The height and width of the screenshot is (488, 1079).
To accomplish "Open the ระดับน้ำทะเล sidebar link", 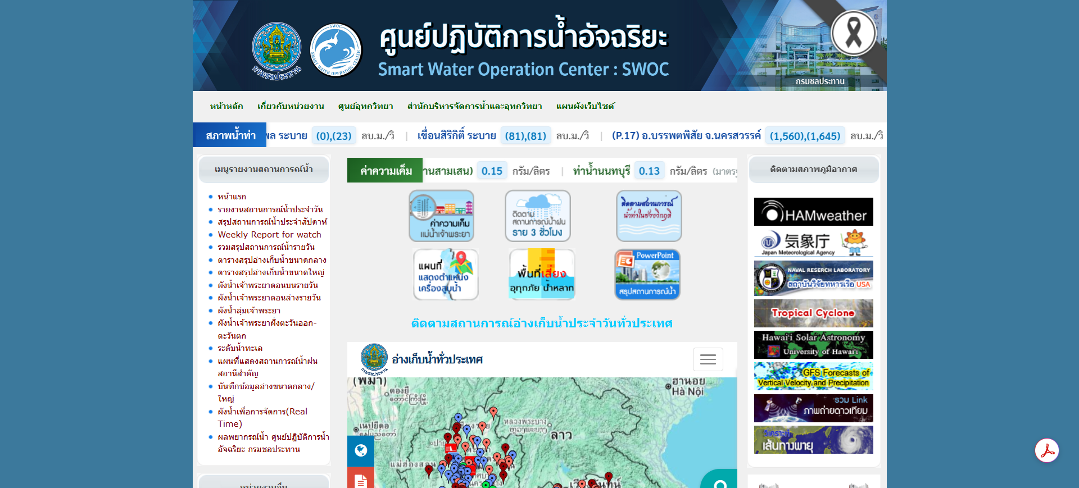I will coord(241,348).
